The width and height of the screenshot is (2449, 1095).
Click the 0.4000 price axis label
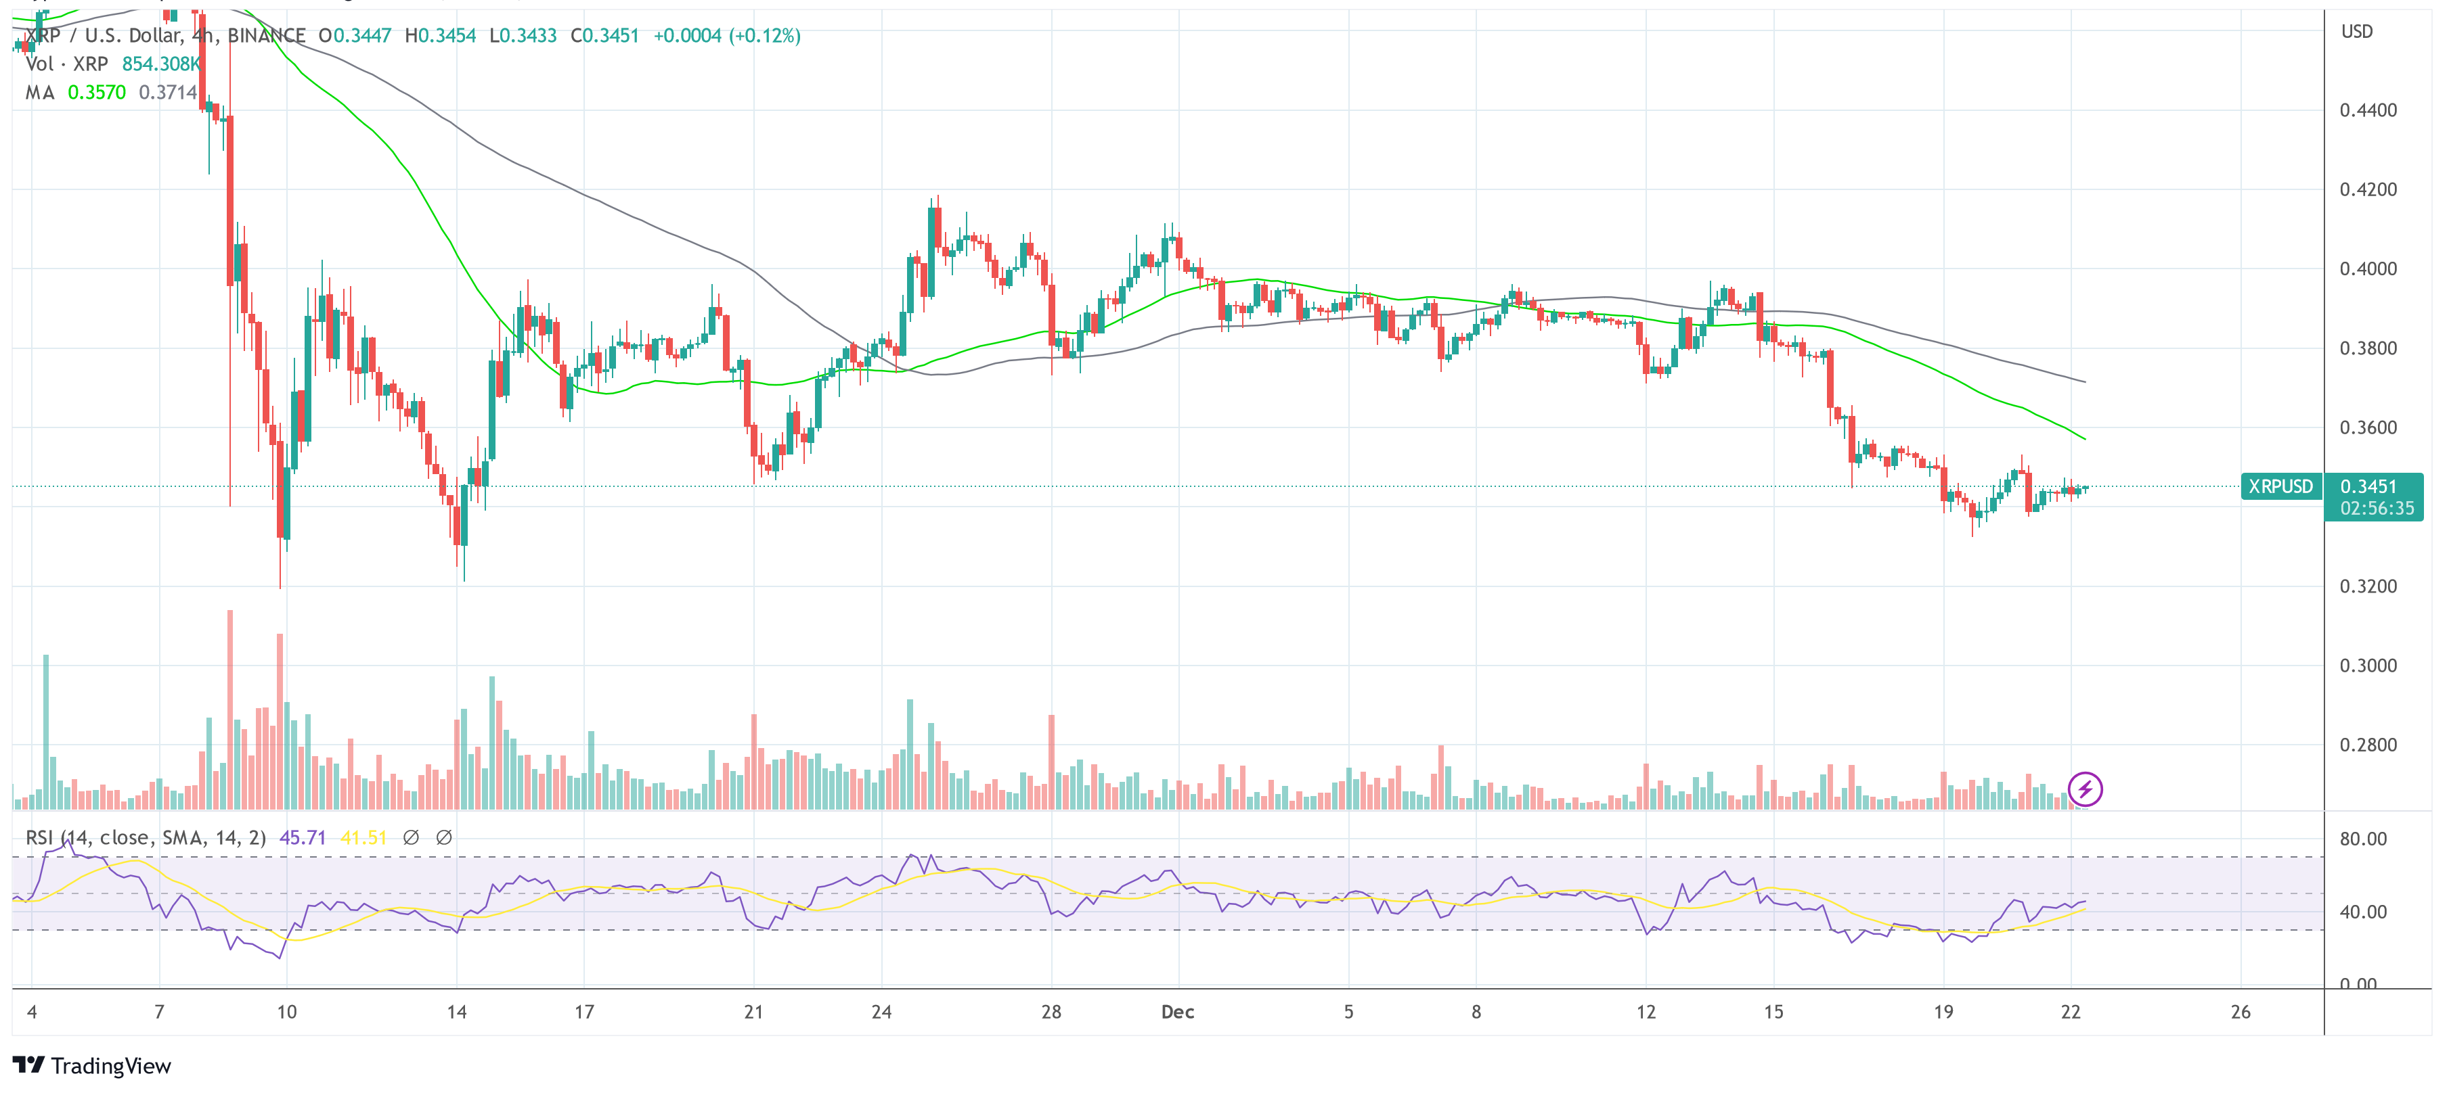tap(2368, 269)
